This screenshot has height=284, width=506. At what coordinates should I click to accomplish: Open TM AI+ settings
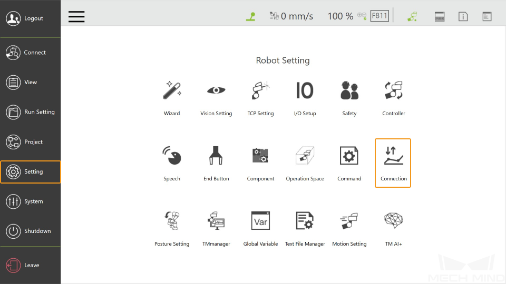tap(393, 229)
